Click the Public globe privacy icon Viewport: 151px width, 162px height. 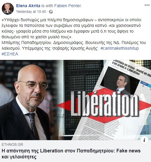point(51,12)
